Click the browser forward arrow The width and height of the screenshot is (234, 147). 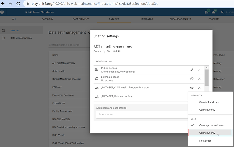[x=11, y=4]
